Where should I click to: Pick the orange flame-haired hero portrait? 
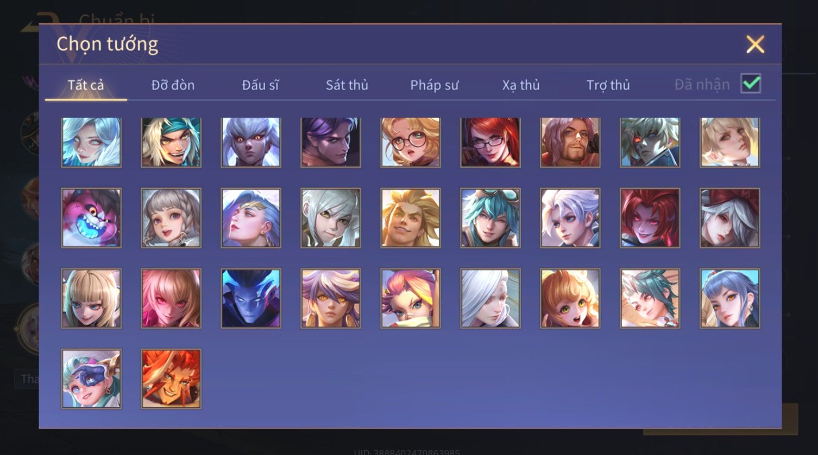pos(171,379)
